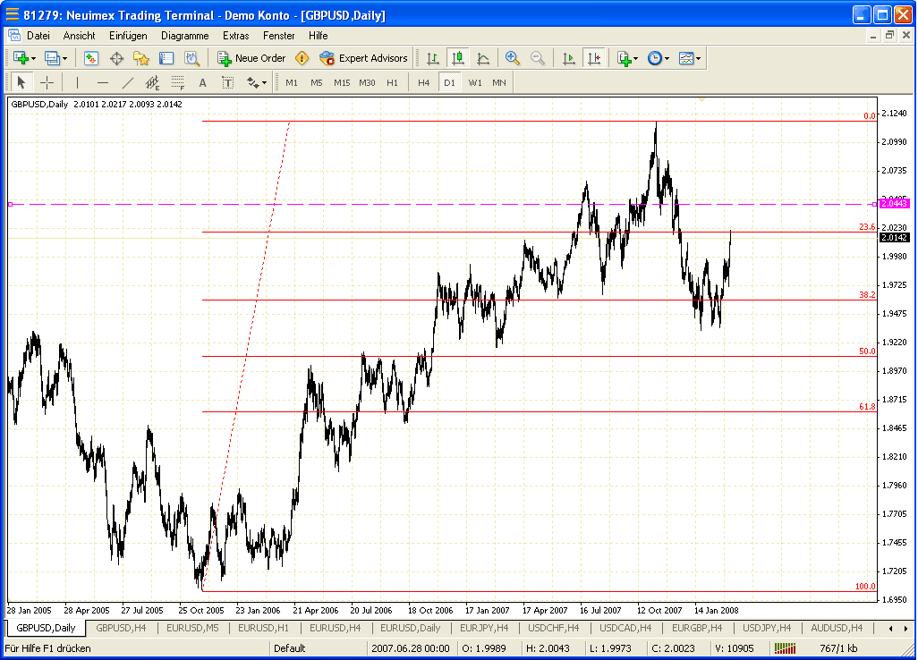This screenshot has height=660, width=918.
Task: Switch chart to candlestick display
Action: coord(458,58)
